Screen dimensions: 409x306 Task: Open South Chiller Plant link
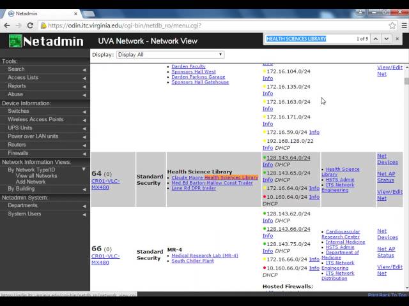192,261
